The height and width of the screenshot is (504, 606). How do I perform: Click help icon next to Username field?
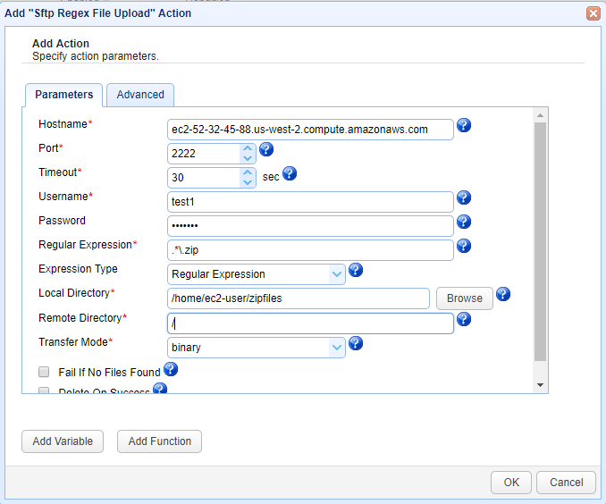pyautogui.click(x=464, y=197)
